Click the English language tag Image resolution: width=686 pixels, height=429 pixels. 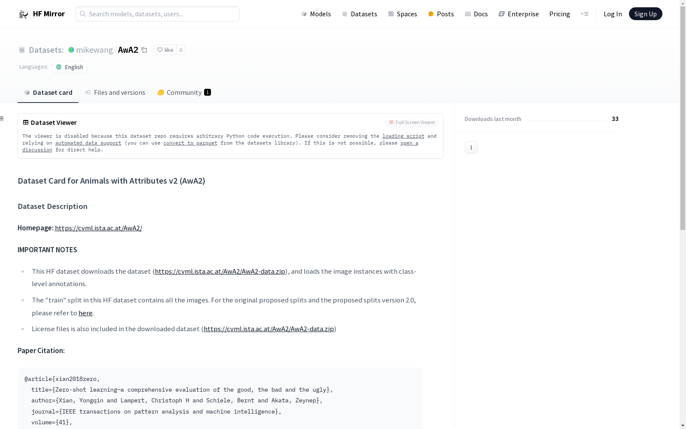click(x=69, y=67)
